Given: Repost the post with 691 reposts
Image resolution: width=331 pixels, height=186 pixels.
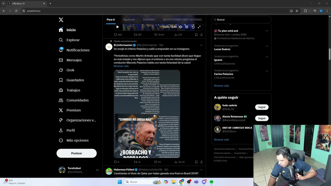Looking at the screenshot, I should pyautogui.click(x=138, y=35).
